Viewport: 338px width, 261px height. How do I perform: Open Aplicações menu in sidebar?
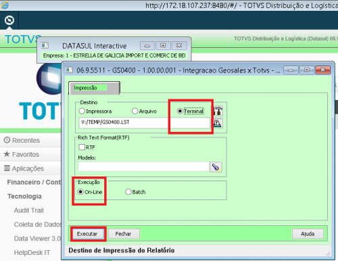pos(28,168)
